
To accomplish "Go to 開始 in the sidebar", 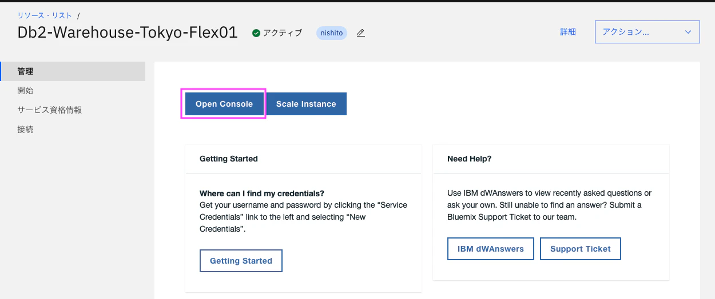I will point(26,91).
